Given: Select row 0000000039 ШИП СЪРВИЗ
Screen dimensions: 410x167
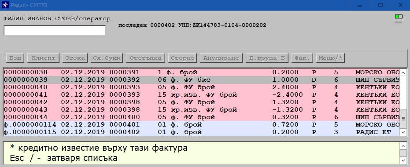Looking at the screenshot, I should 202,80.
